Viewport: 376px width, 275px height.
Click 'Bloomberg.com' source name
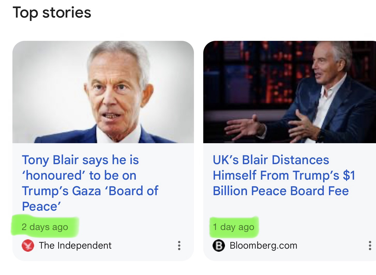click(263, 246)
